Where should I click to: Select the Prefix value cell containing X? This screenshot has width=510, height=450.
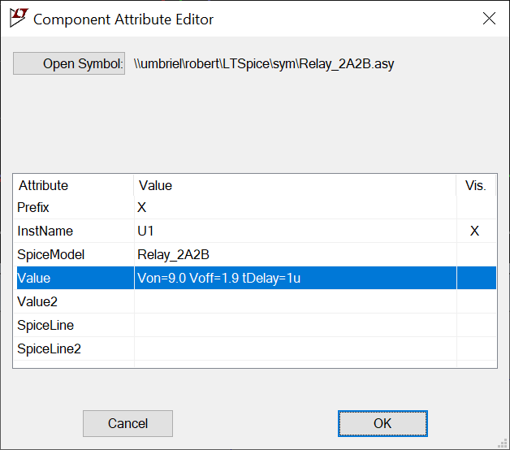tap(294, 208)
